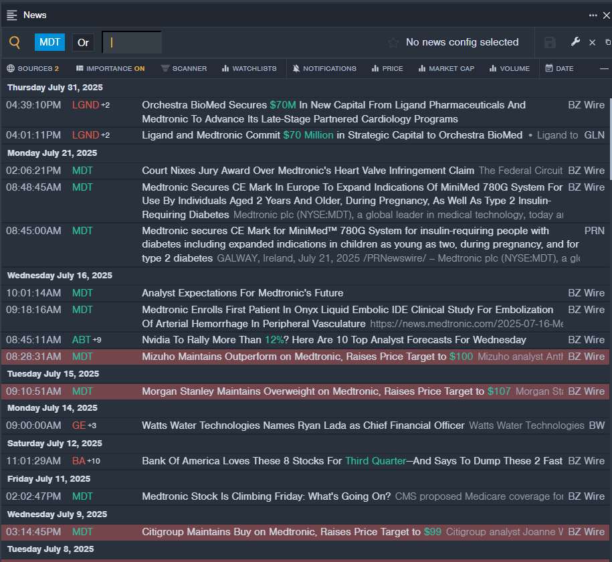The height and width of the screenshot is (562, 612).
Task: Open the Nvidia To Rally More Than 12% headline
Action: pos(334,340)
